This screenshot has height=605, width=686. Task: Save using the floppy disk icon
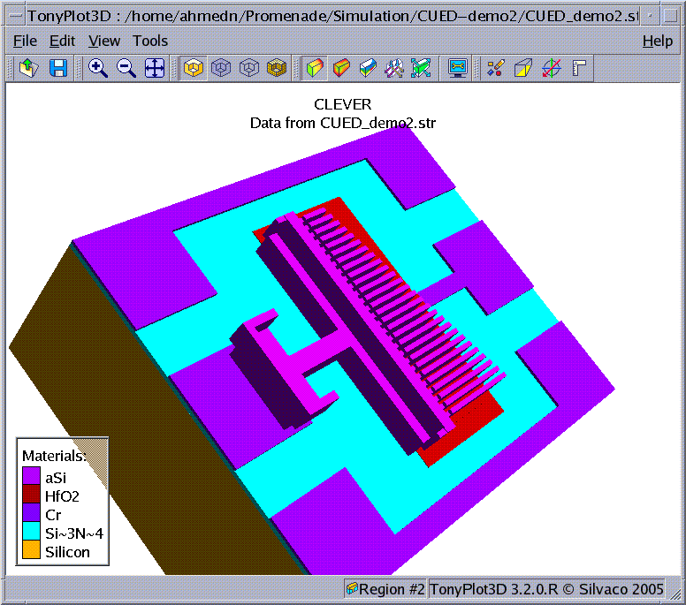pyautogui.click(x=58, y=68)
